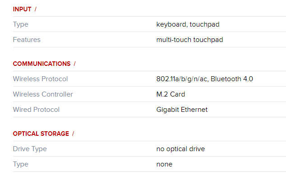Select the Wireless Controller label
This screenshot has width=286, height=180.
click(x=43, y=94)
